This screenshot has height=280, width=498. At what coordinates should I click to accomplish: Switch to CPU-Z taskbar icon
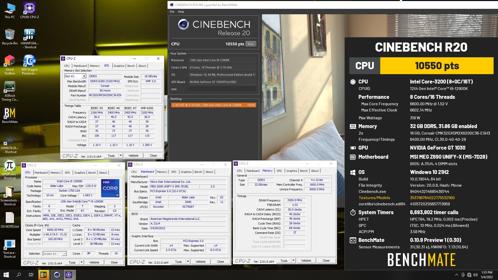pyautogui.click(x=69, y=275)
